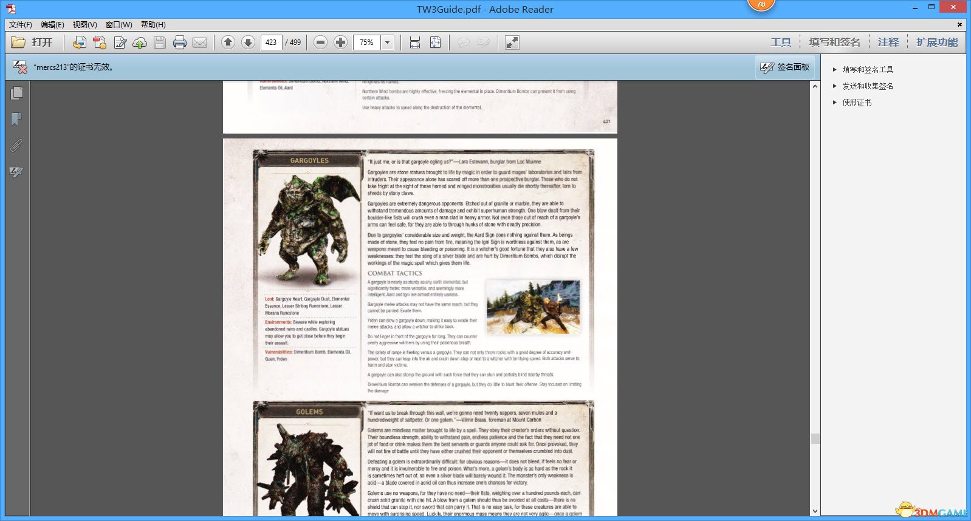971x521 pixels.
Task: Open the attachments paperclip panel
Action: click(16, 146)
